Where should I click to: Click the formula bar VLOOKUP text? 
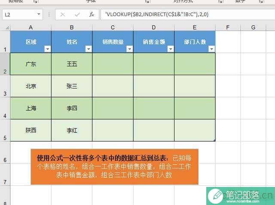pyautogui.click(x=156, y=14)
